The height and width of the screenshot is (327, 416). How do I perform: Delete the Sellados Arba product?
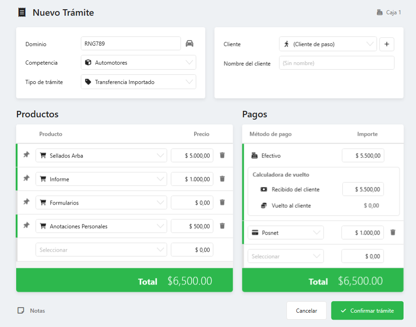pos(223,155)
